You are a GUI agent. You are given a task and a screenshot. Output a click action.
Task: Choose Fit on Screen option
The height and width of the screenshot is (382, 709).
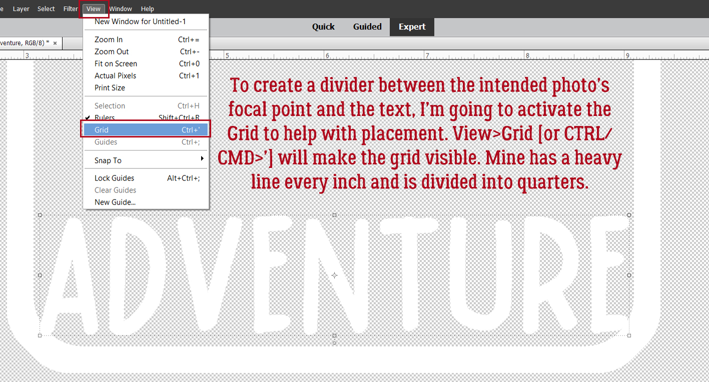pos(146,63)
